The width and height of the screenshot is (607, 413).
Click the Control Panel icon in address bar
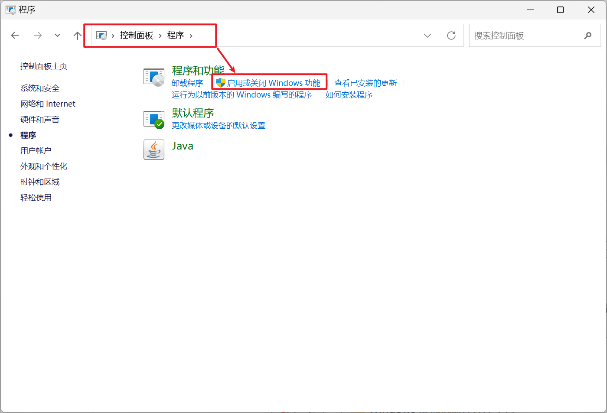(101, 36)
